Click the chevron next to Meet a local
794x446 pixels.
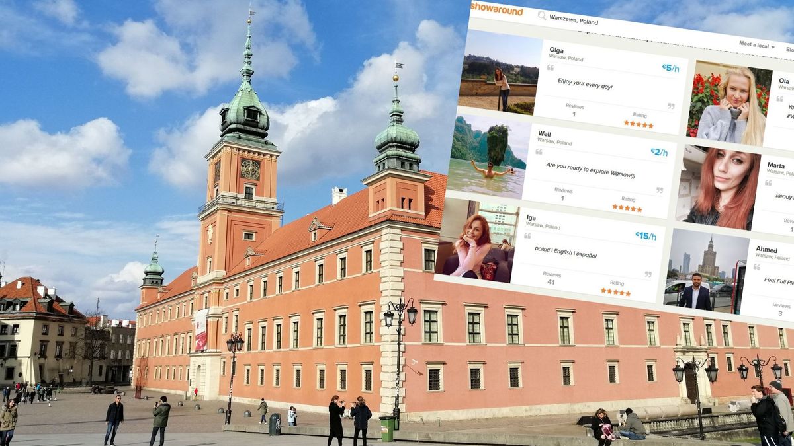[773, 46]
